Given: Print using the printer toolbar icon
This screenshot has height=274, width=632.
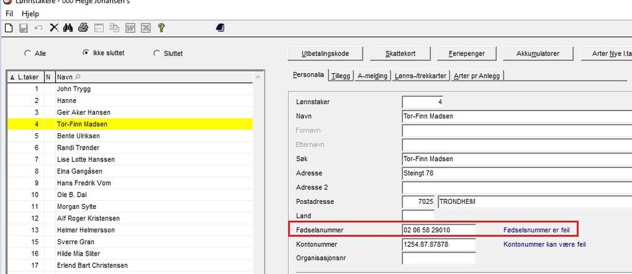Looking at the screenshot, I should tap(83, 28).
